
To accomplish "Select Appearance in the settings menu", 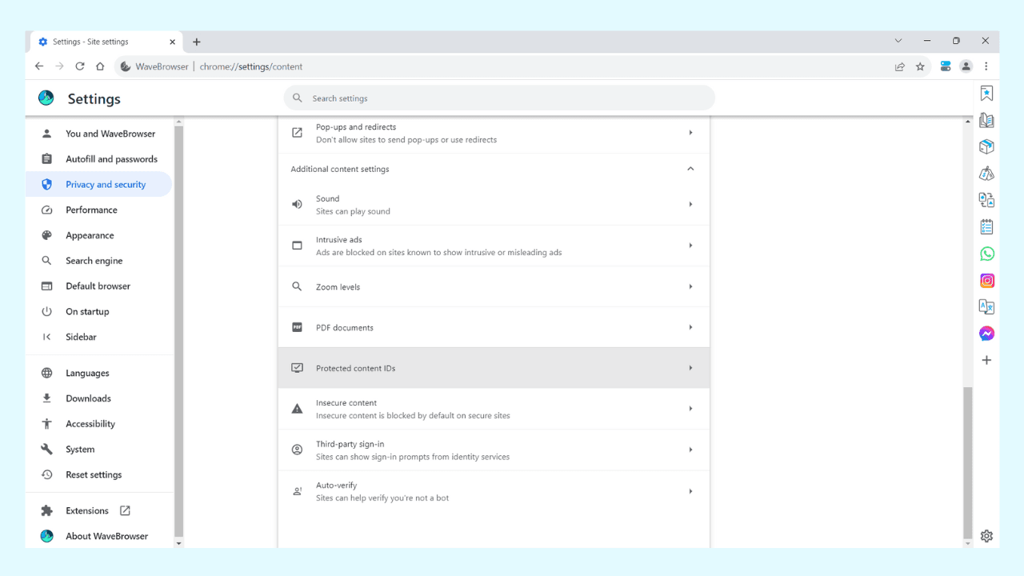I will point(90,235).
